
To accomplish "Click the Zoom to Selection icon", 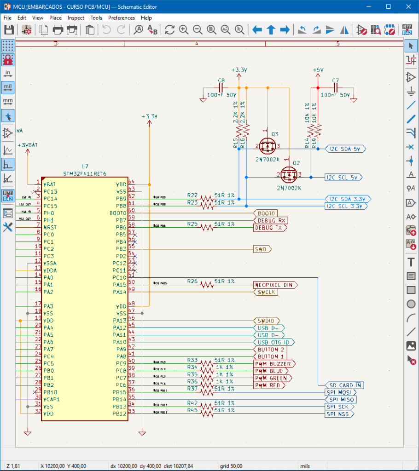I will (x=239, y=30).
